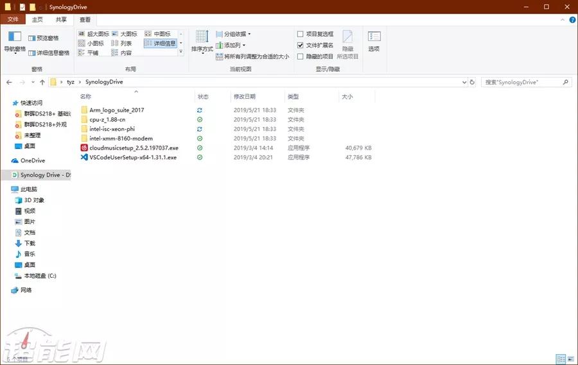578x365 pixels.
Task: Go forward with the Forward arrow
Action: (22, 82)
